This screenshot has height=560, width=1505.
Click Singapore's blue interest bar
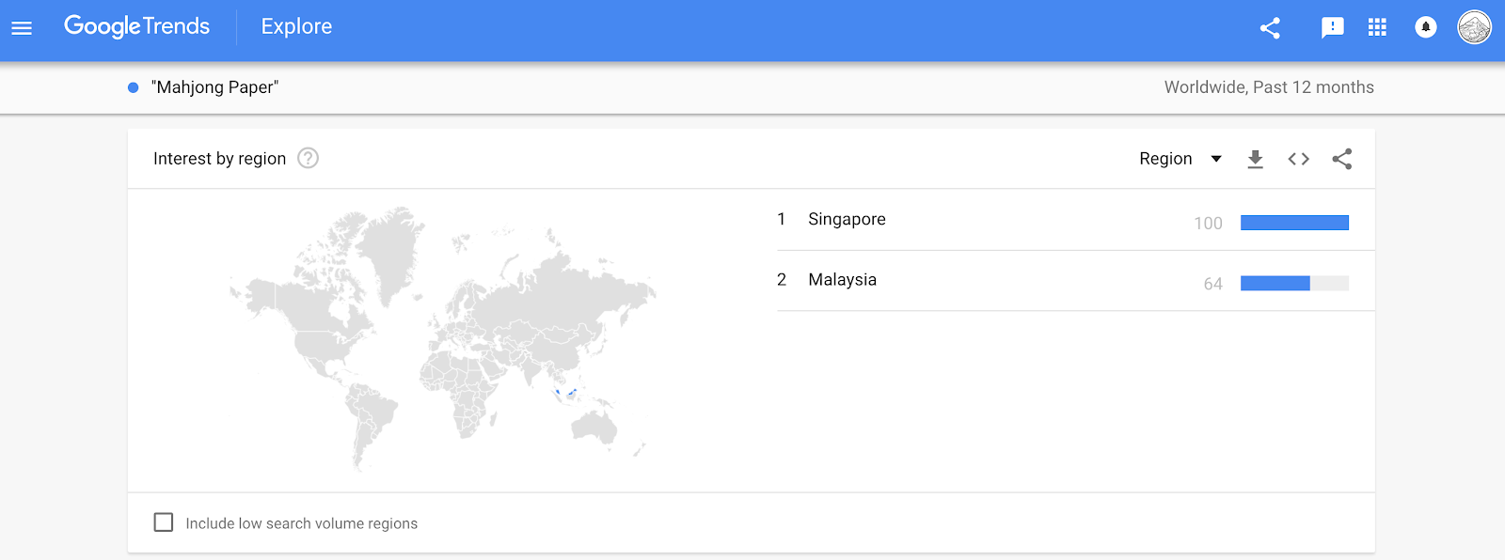point(1294,223)
